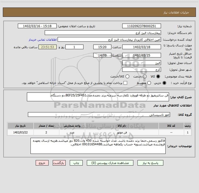Click the جزئیات اطلاعات نیاز header title
The image size is (199, 193).
point(176,12)
